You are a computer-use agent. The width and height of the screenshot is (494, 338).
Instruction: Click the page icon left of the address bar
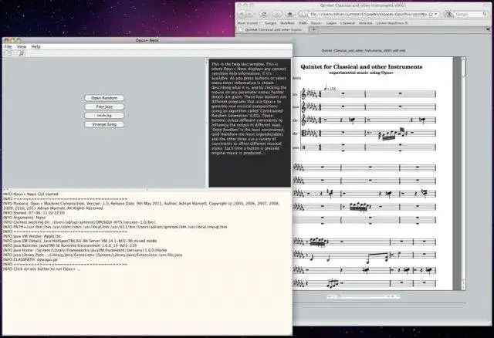pyautogui.click(x=303, y=14)
